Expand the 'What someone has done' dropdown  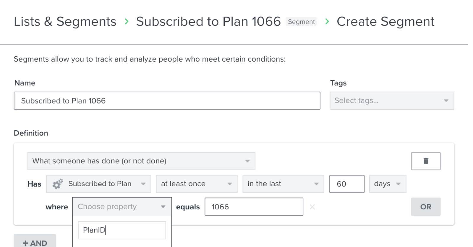tap(141, 161)
